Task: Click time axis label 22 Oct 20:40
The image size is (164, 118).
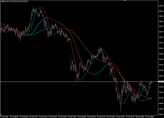Action: point(149,117)
